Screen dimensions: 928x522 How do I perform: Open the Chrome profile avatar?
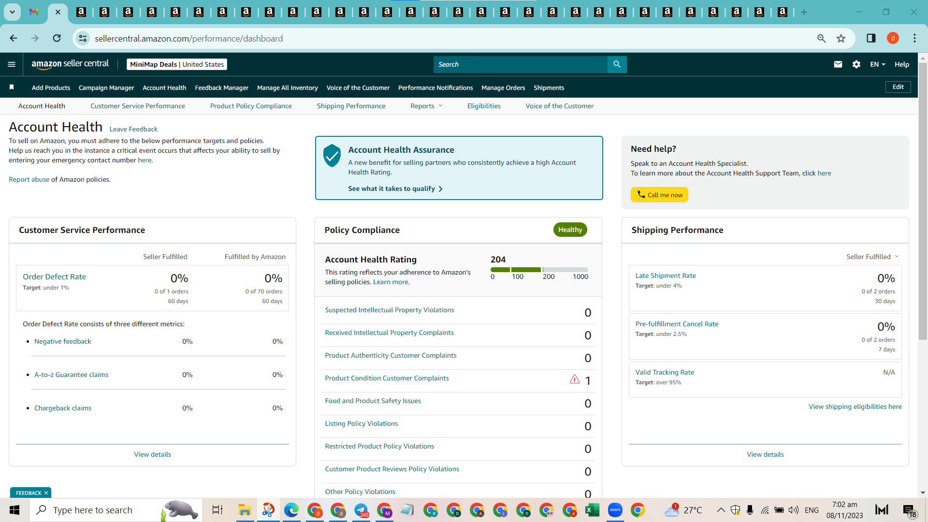[x=893, y=38]
